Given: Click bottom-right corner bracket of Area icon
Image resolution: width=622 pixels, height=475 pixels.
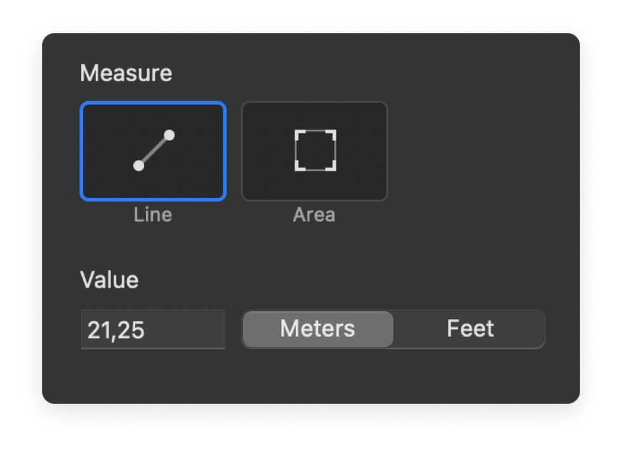Looking at the screenshot, I should 333,168.
